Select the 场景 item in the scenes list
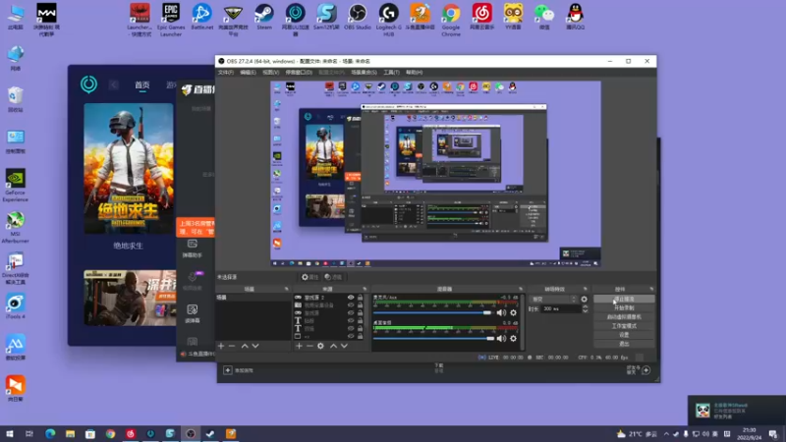786x442 pixels. point(253,298)
